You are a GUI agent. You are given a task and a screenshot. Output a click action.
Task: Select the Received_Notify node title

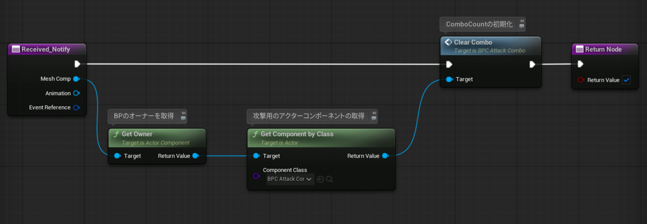tap(46, 49)
